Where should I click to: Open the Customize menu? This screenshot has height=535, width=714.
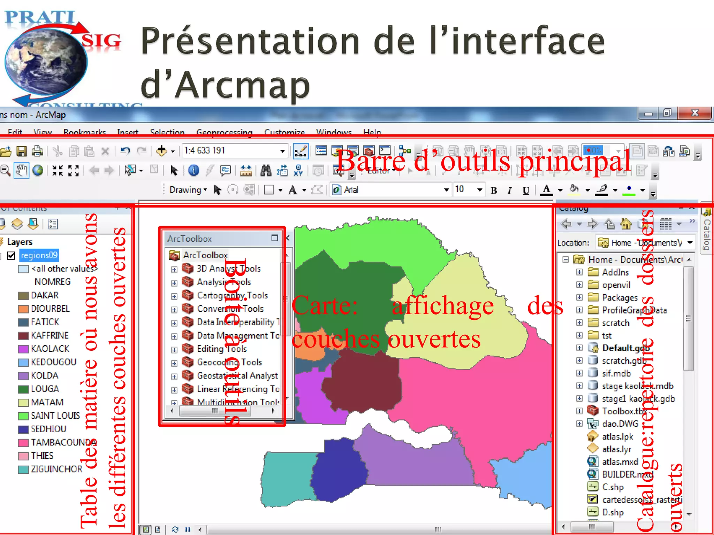click(x=284, y=132)
